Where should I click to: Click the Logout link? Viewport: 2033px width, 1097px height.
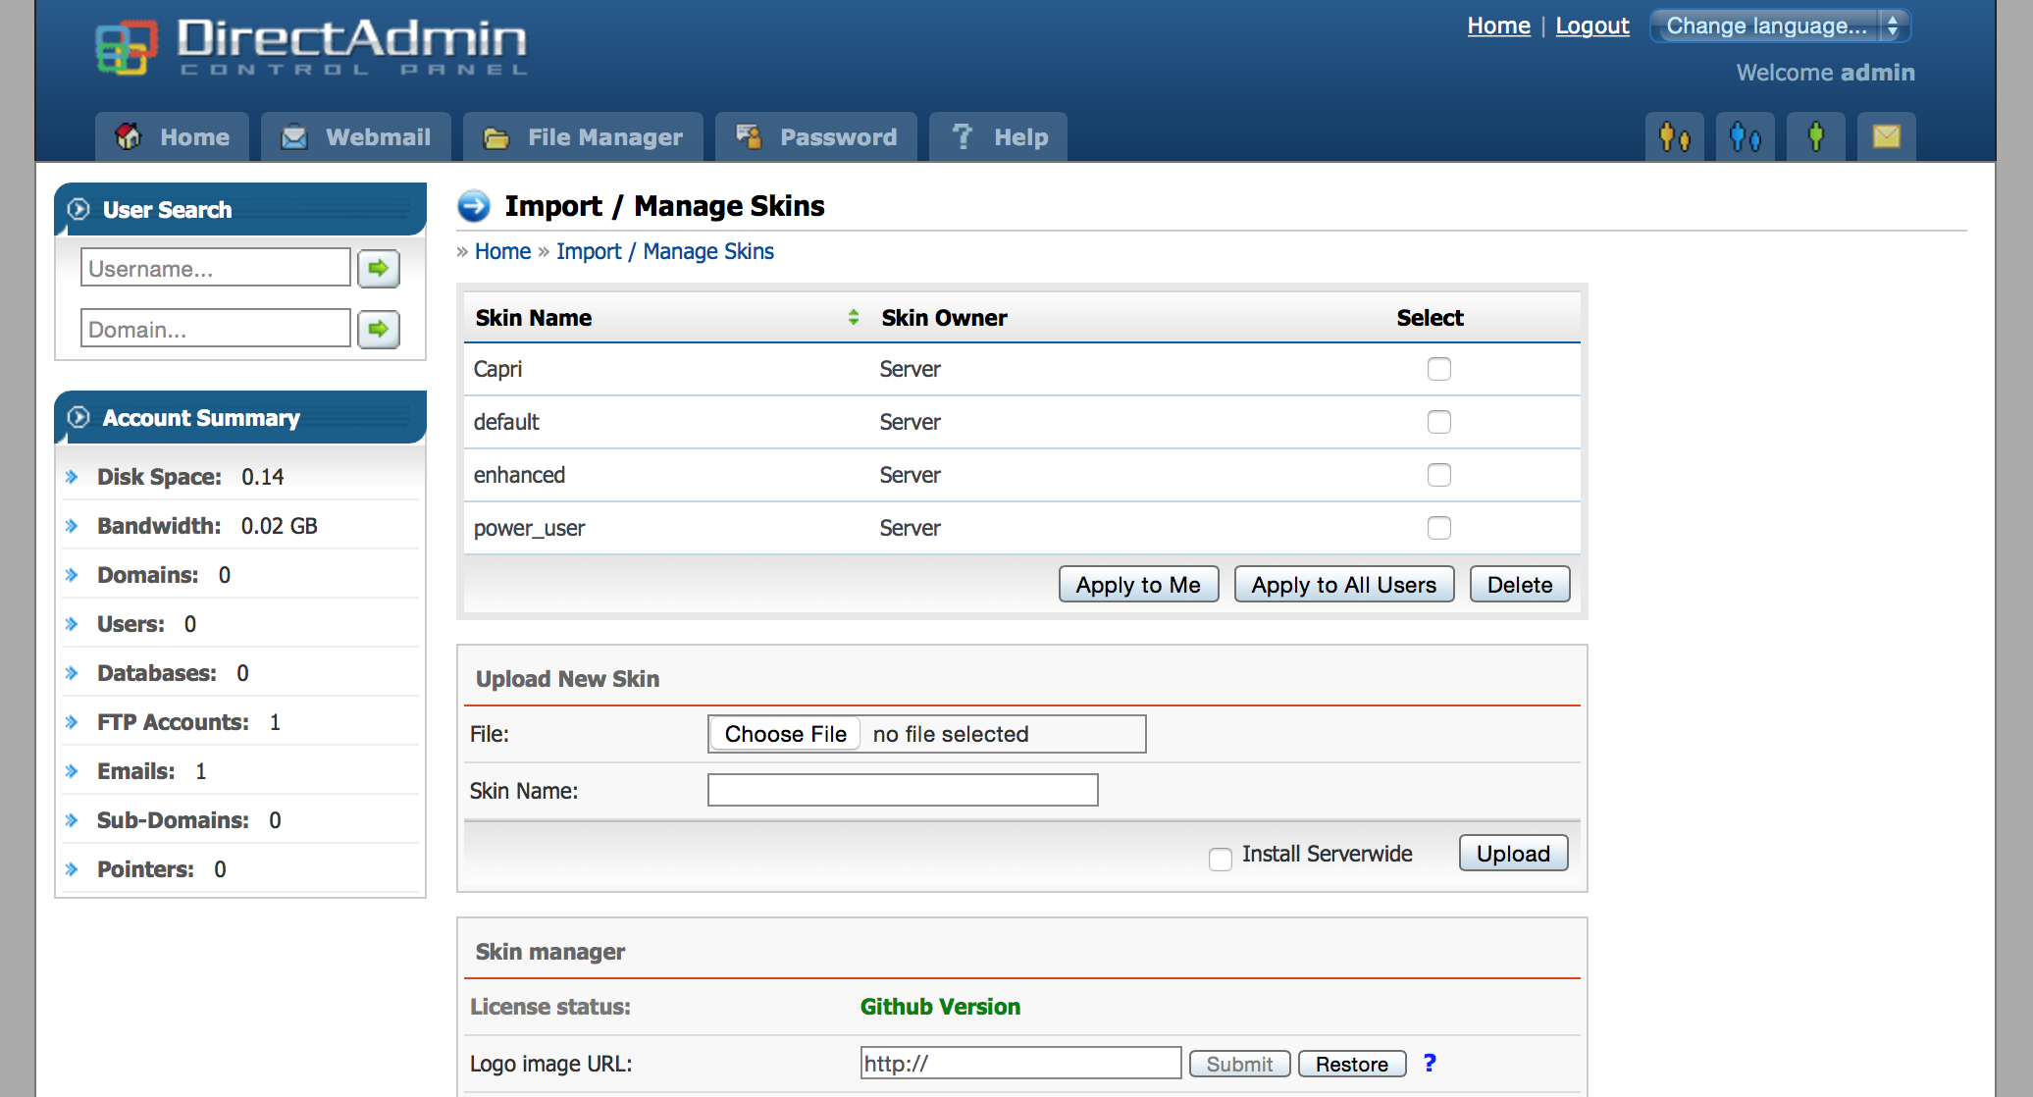pyautogui.click(x=1592, y=26)
